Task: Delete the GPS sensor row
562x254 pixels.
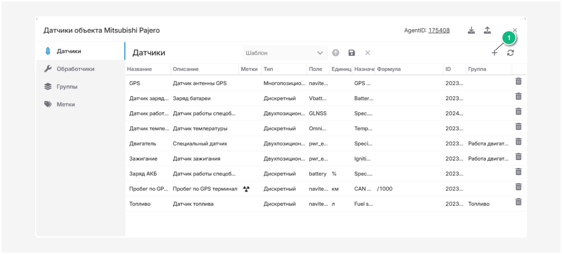Action: (x=518, y=81)
